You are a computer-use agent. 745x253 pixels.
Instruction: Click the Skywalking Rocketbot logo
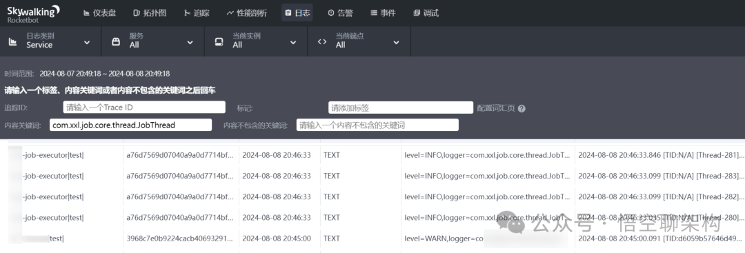33,13
